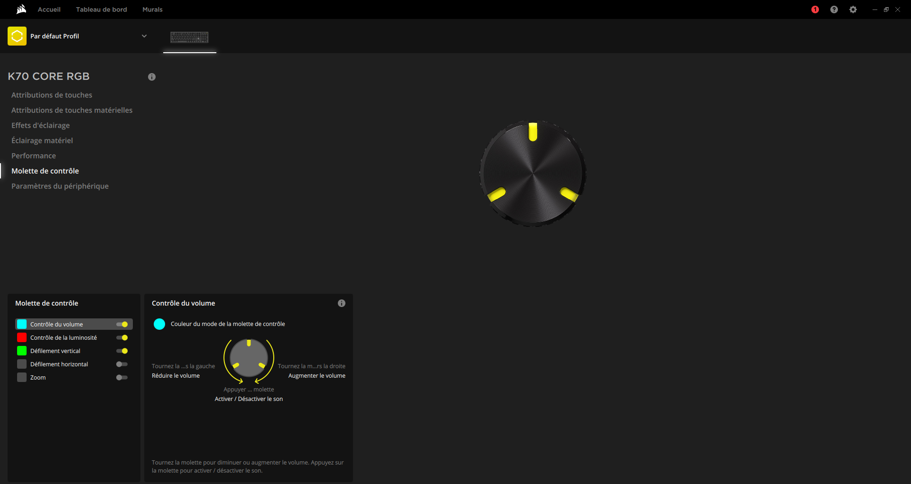Image resolution: width=911 pixels, height=484 pixels.
Task: Expand the Par défaut Profil dropdown
Action: 144,36
